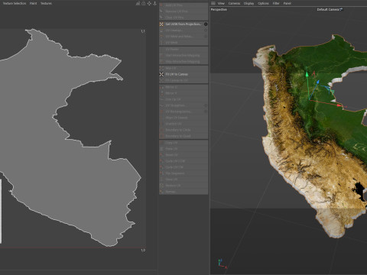
Task: Click Cycle UV CW icon
Action: click(161, 167)
